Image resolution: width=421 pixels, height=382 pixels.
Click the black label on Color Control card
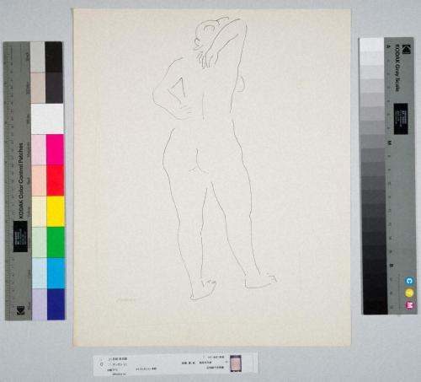20,236
